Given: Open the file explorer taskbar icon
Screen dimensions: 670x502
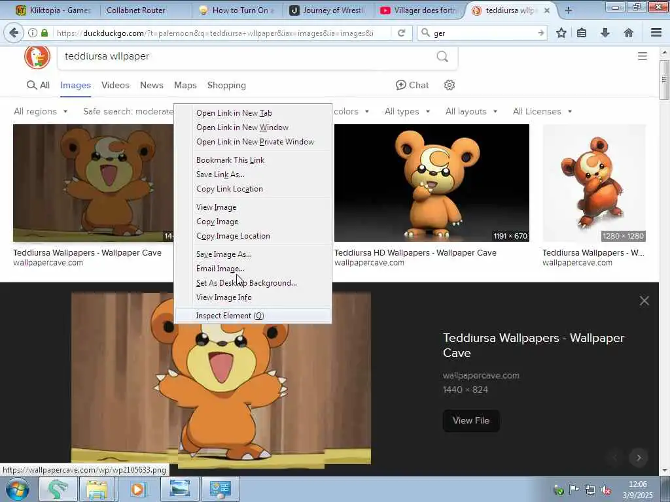Looking at the screenshot, I should pos(97,489).
